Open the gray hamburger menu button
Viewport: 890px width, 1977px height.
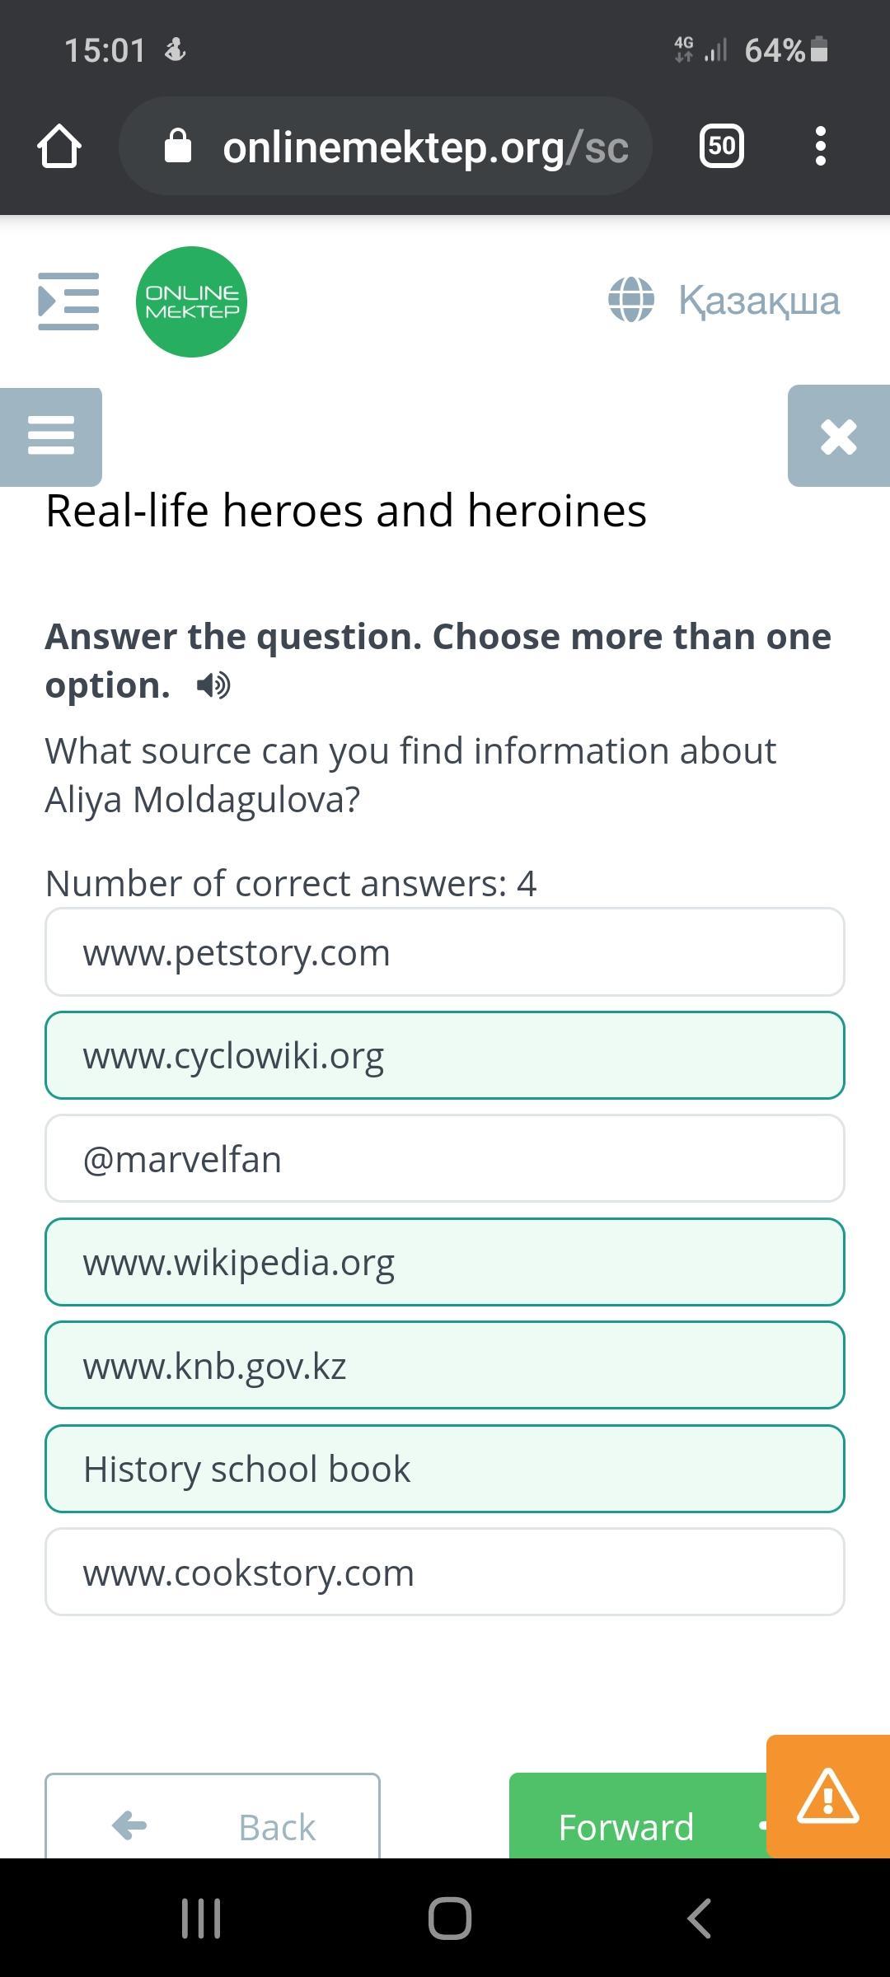click(x=51, y=436)
